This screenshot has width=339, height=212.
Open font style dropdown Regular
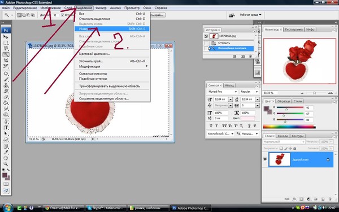[249, 92]
